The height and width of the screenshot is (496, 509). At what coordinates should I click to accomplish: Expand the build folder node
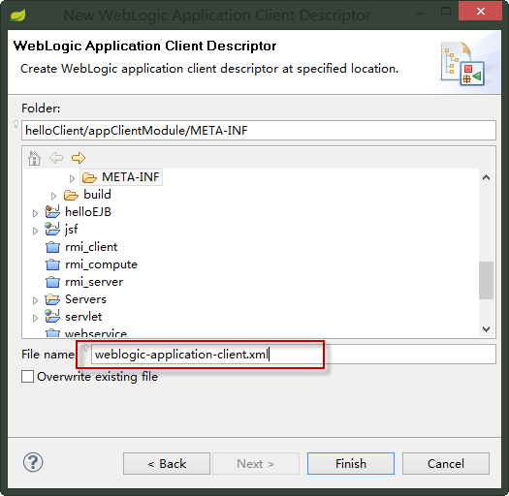tap(54, 196)
